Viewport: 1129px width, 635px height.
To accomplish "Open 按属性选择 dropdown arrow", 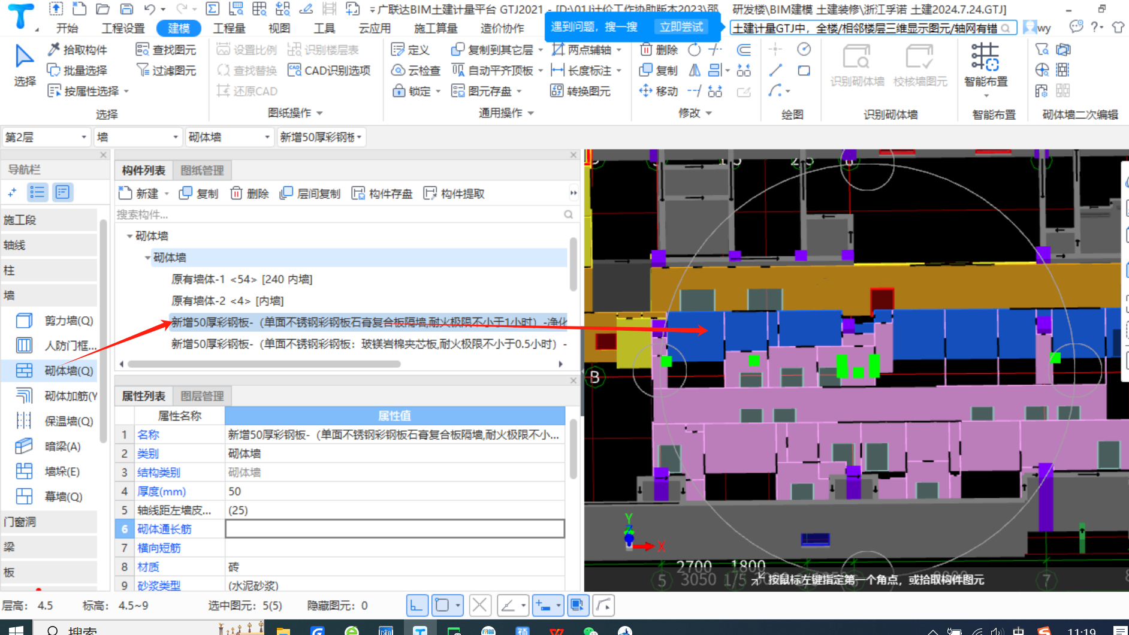I will pyautogui.click(x=126, y=91).
